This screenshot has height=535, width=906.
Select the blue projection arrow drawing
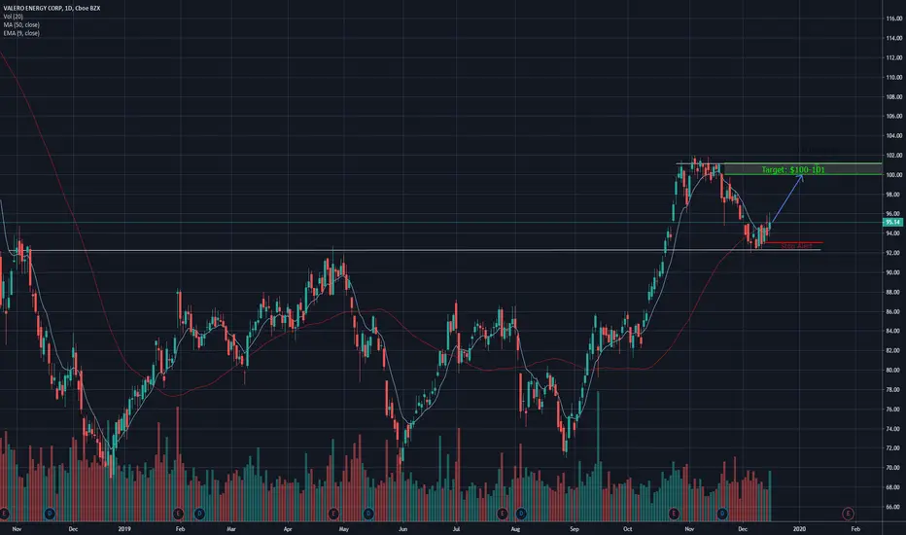point(787,198)
